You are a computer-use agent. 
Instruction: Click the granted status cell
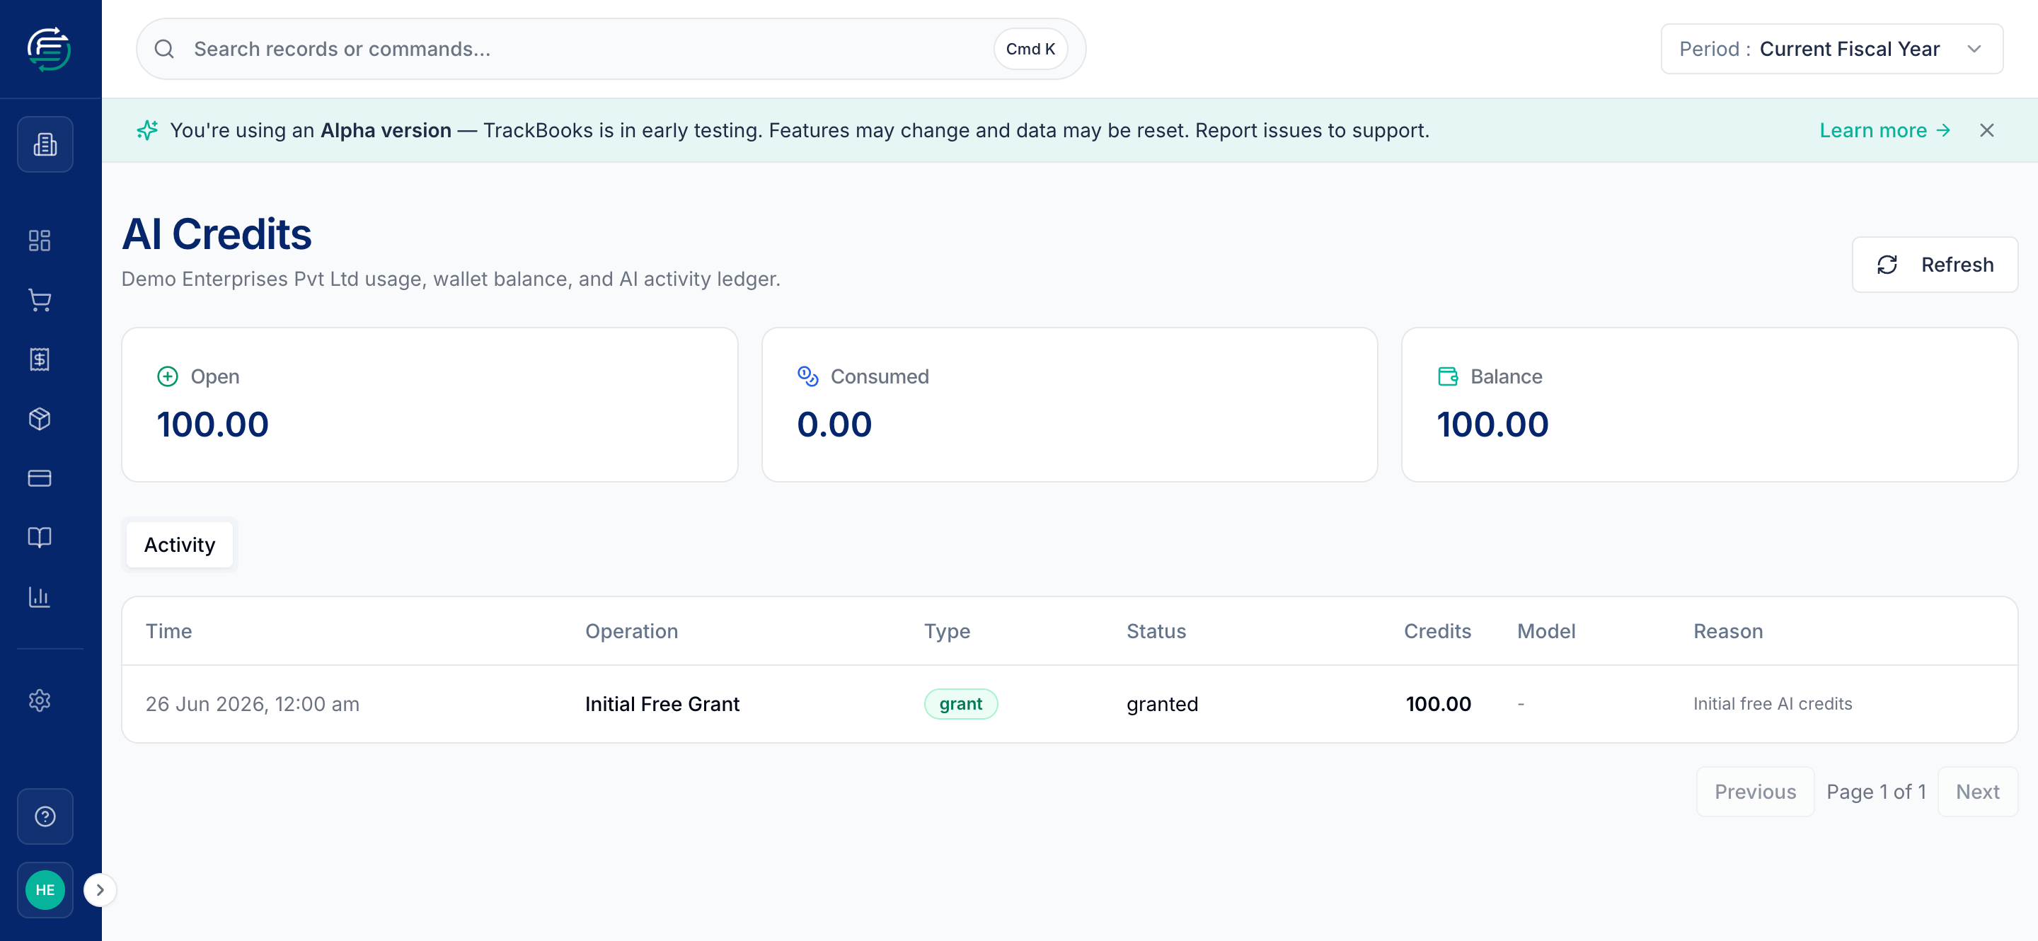click(x=1162, y=704)
